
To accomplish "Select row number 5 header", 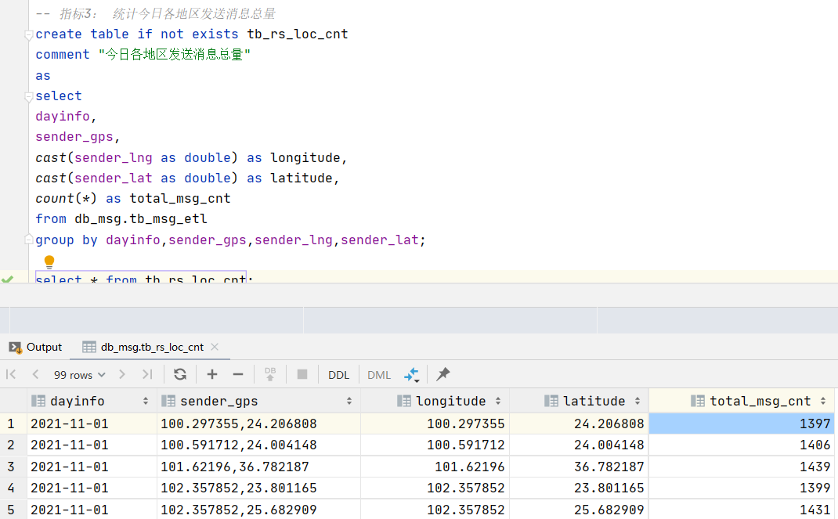I will pyautogui.click(x=11, y=510).
